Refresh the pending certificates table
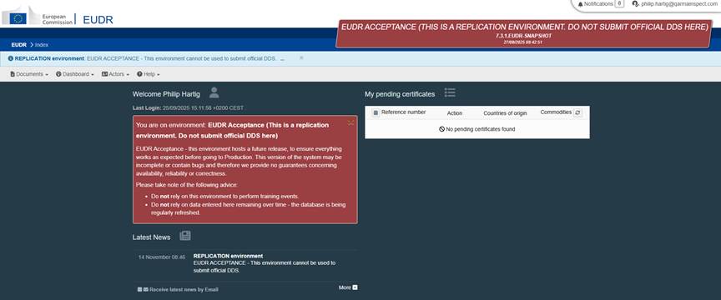The width and height of the screenshot is (721, 300). coord(577,112)
